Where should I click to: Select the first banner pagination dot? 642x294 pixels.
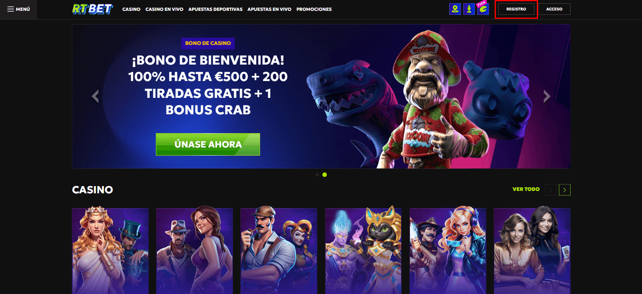[x=317, y=175]
